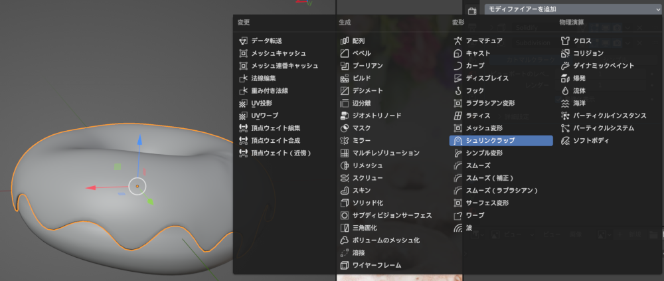
Task: Open the モディファイアーを追加 dropdown
Action: [x=572, y=9]
